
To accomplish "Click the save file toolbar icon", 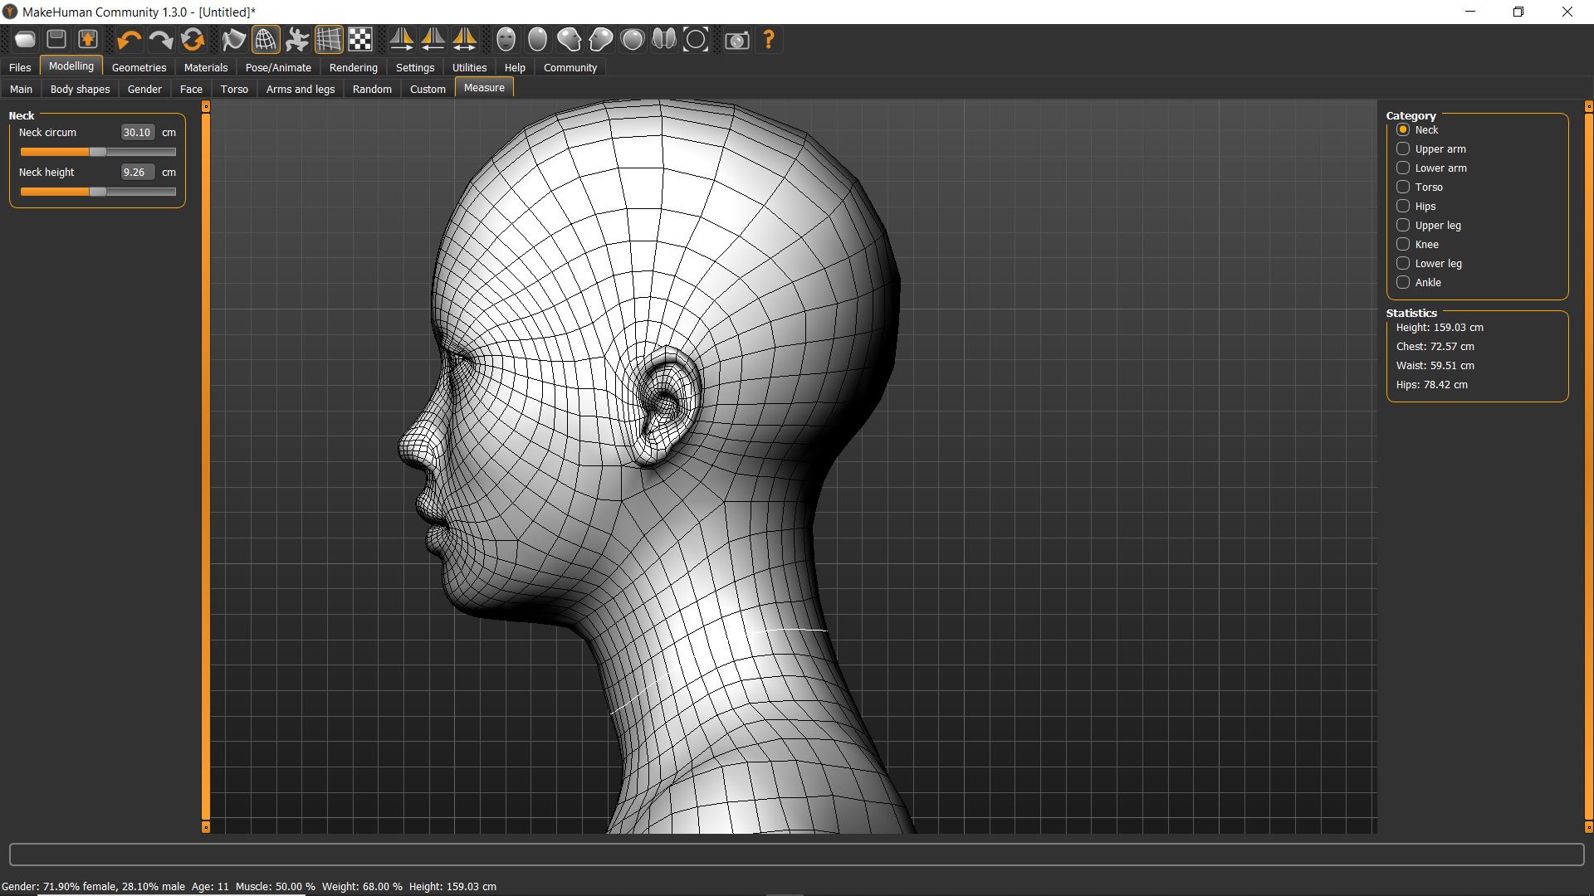I will click(56, 40).
